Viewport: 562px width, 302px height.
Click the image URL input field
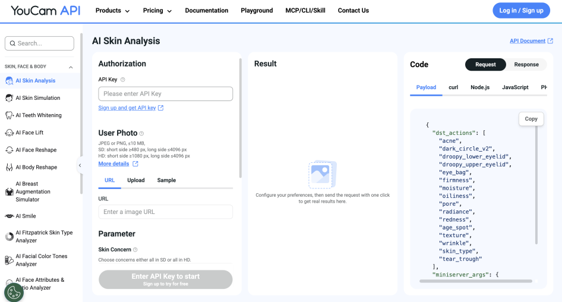click(x=166, y=212)
